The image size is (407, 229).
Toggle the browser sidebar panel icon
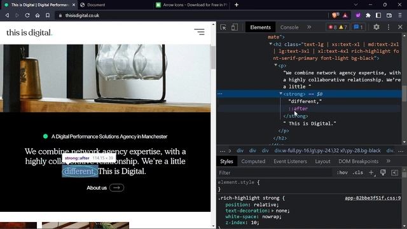(378, 15)
